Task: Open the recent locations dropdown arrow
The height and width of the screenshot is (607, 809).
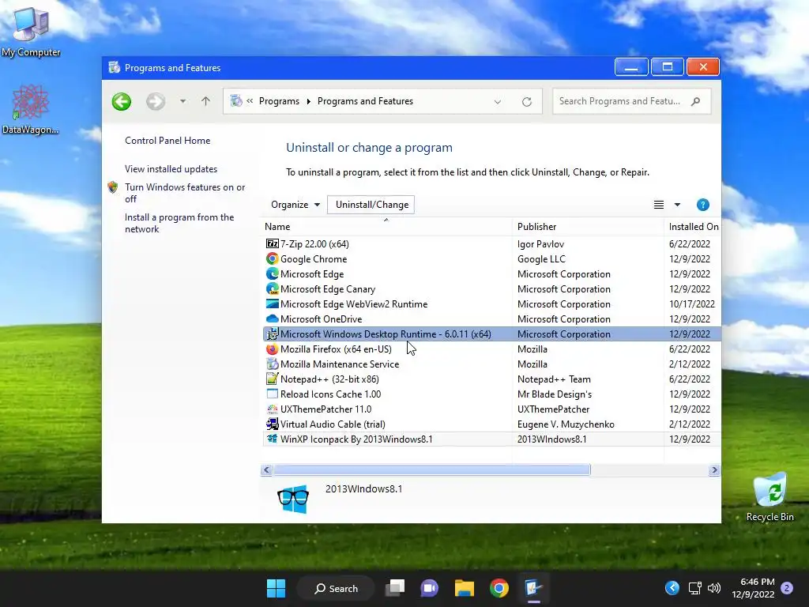Action: [x=182, y=101]
